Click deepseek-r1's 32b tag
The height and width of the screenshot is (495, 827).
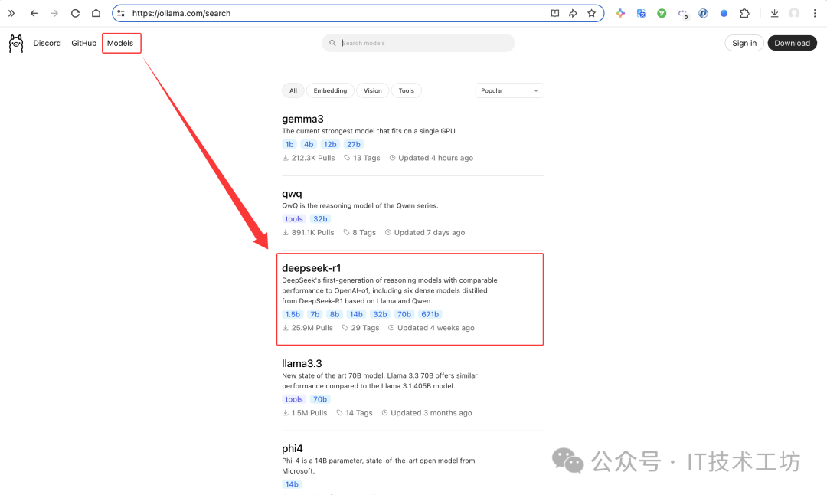pos(380,314)
